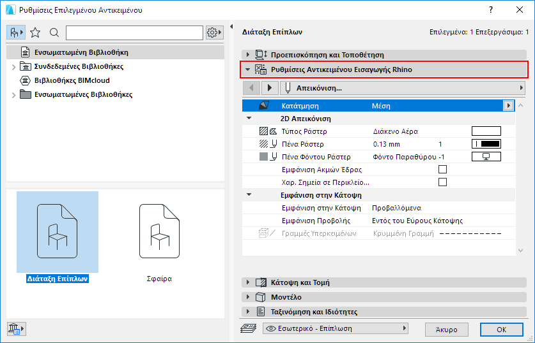The image size is (535, 343).
Task: Open search settings gear button
Action: click(214, 33)
